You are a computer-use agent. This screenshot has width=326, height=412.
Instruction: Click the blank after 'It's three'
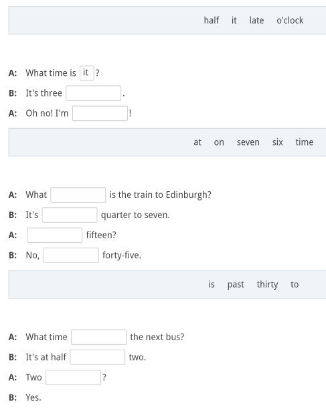(x=94, y=93)
